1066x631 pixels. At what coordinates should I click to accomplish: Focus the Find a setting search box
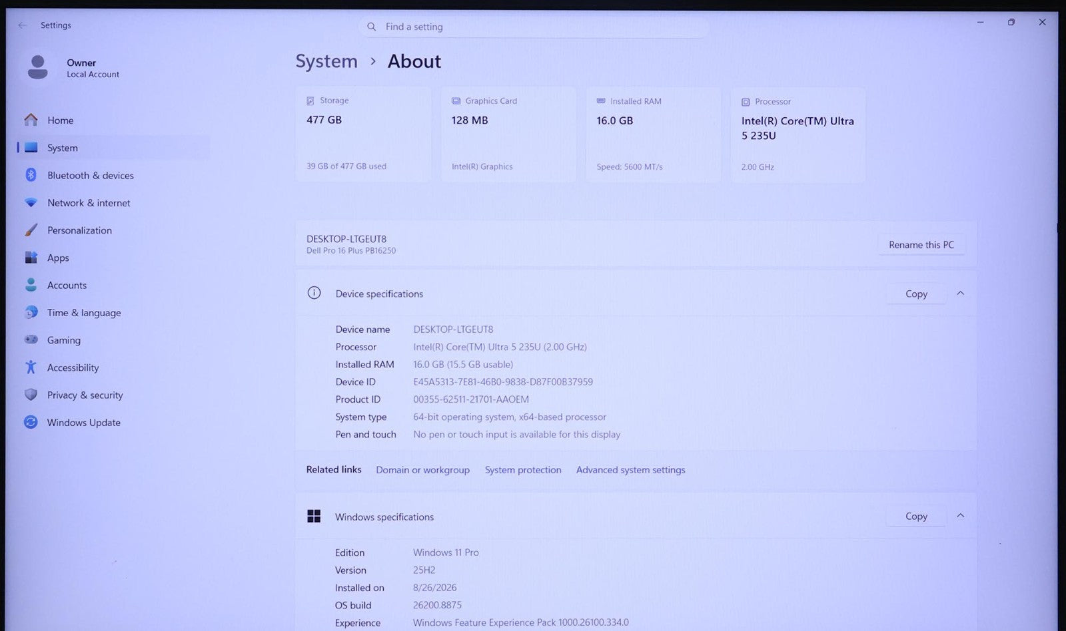534,27
